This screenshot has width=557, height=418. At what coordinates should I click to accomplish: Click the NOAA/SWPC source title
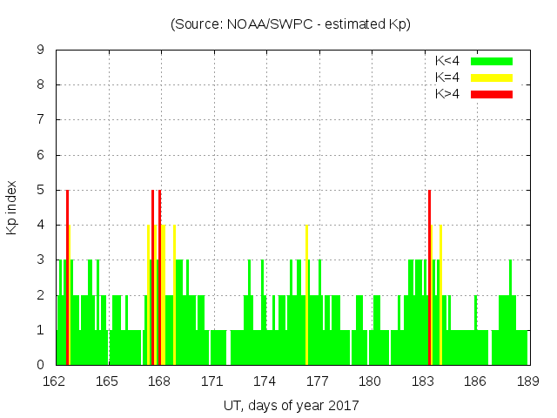point(291,24)
